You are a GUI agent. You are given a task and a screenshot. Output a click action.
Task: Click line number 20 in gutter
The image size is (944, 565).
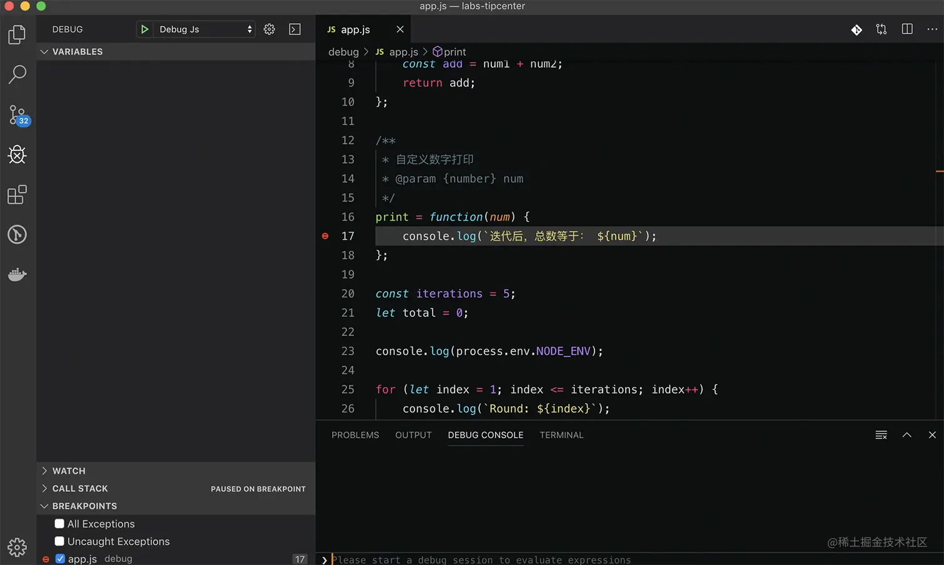click(348, 293)
